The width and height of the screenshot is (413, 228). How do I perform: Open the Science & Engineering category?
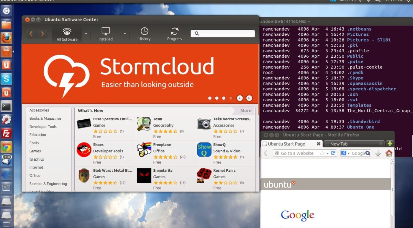48,184
